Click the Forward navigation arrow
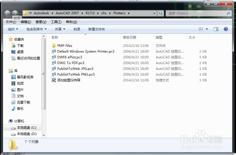Viewport: 236px width, 155px height. 15,13
